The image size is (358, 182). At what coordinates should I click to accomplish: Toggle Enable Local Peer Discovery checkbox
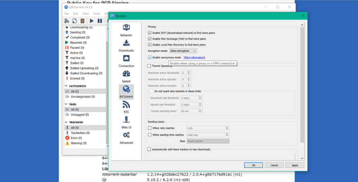click(x=150, y=45)
